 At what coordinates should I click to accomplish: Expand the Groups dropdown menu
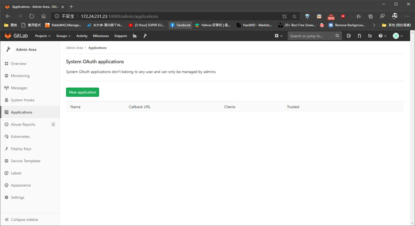[63, 36]
